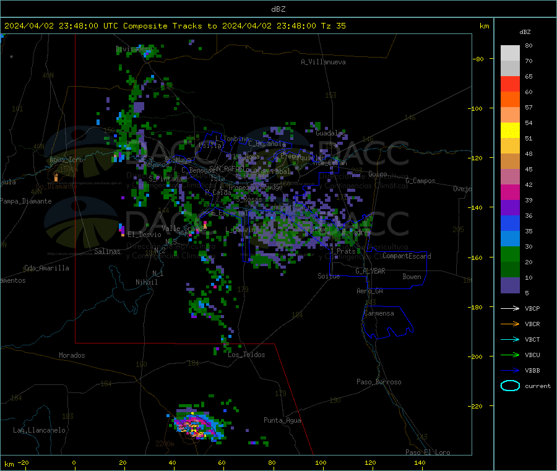Pick the brown 45–48 dBZ swatch
The height and width of the screenshot is (471, 557).
[x=510, y=162]
